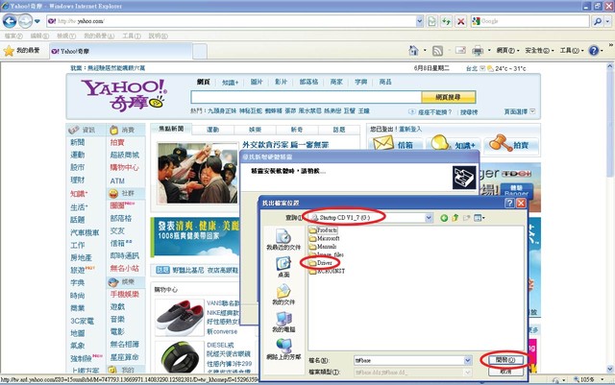
Task: Click 桌面 desktop places bar icon
Action: click(283, 267)
